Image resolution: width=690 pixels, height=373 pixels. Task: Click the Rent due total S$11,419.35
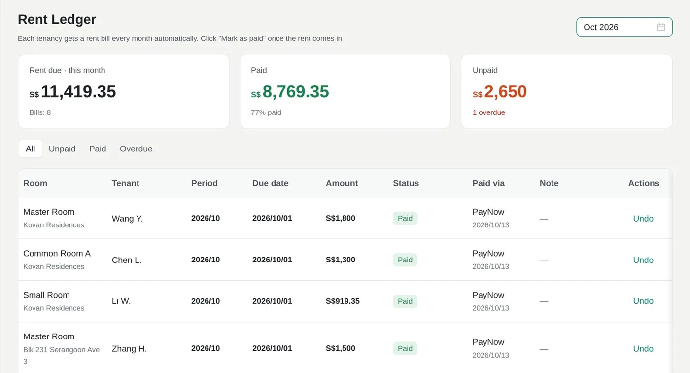point(72,92)
